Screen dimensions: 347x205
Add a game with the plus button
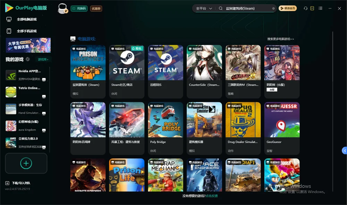(x=26, y=163)
